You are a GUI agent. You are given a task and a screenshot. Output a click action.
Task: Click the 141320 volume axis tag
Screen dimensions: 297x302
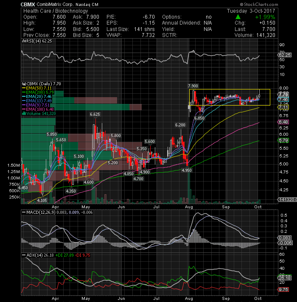[287, 199]
